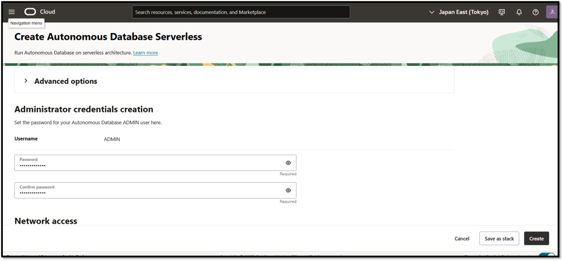Click into the Confirm password field
Image resolution: width=563 pixels, height=261 pixels.
pos(155,191)
